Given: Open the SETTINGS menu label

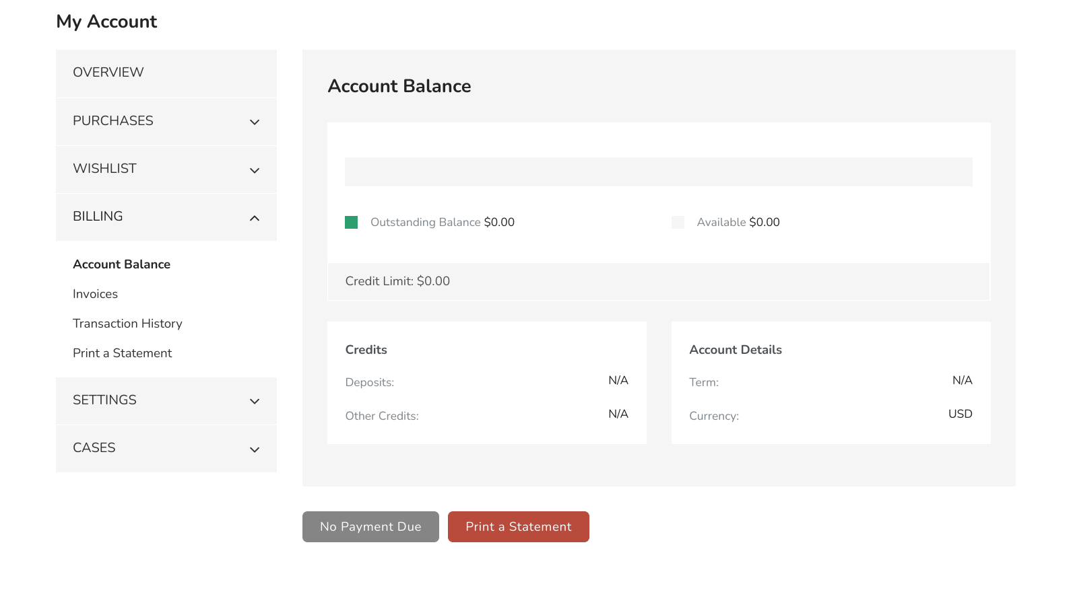Looking at the screenshot, I should 104,400.
